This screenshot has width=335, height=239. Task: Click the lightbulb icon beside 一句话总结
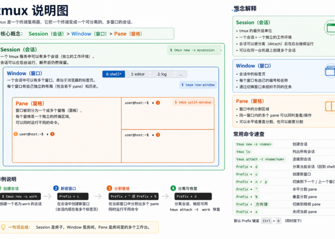coord(3,227)
